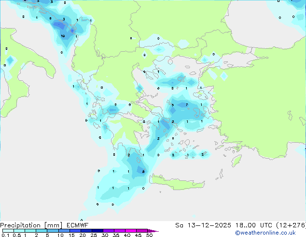Select the 30 to 35 mm purple swatch

[109, 231]
